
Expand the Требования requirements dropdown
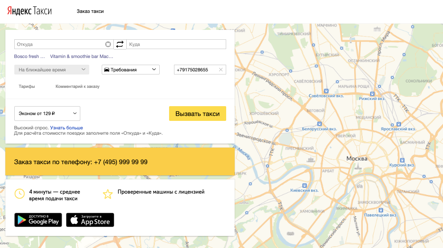pos(131,70)
